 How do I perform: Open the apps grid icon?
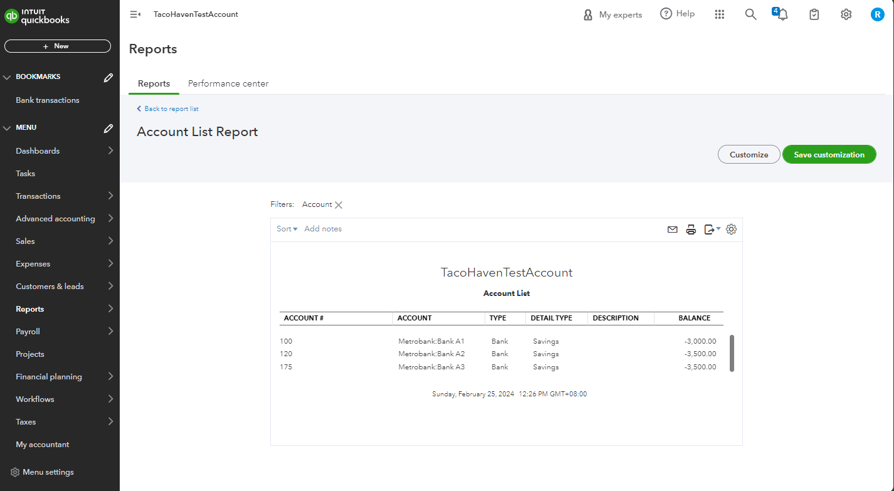pos(720,14)
